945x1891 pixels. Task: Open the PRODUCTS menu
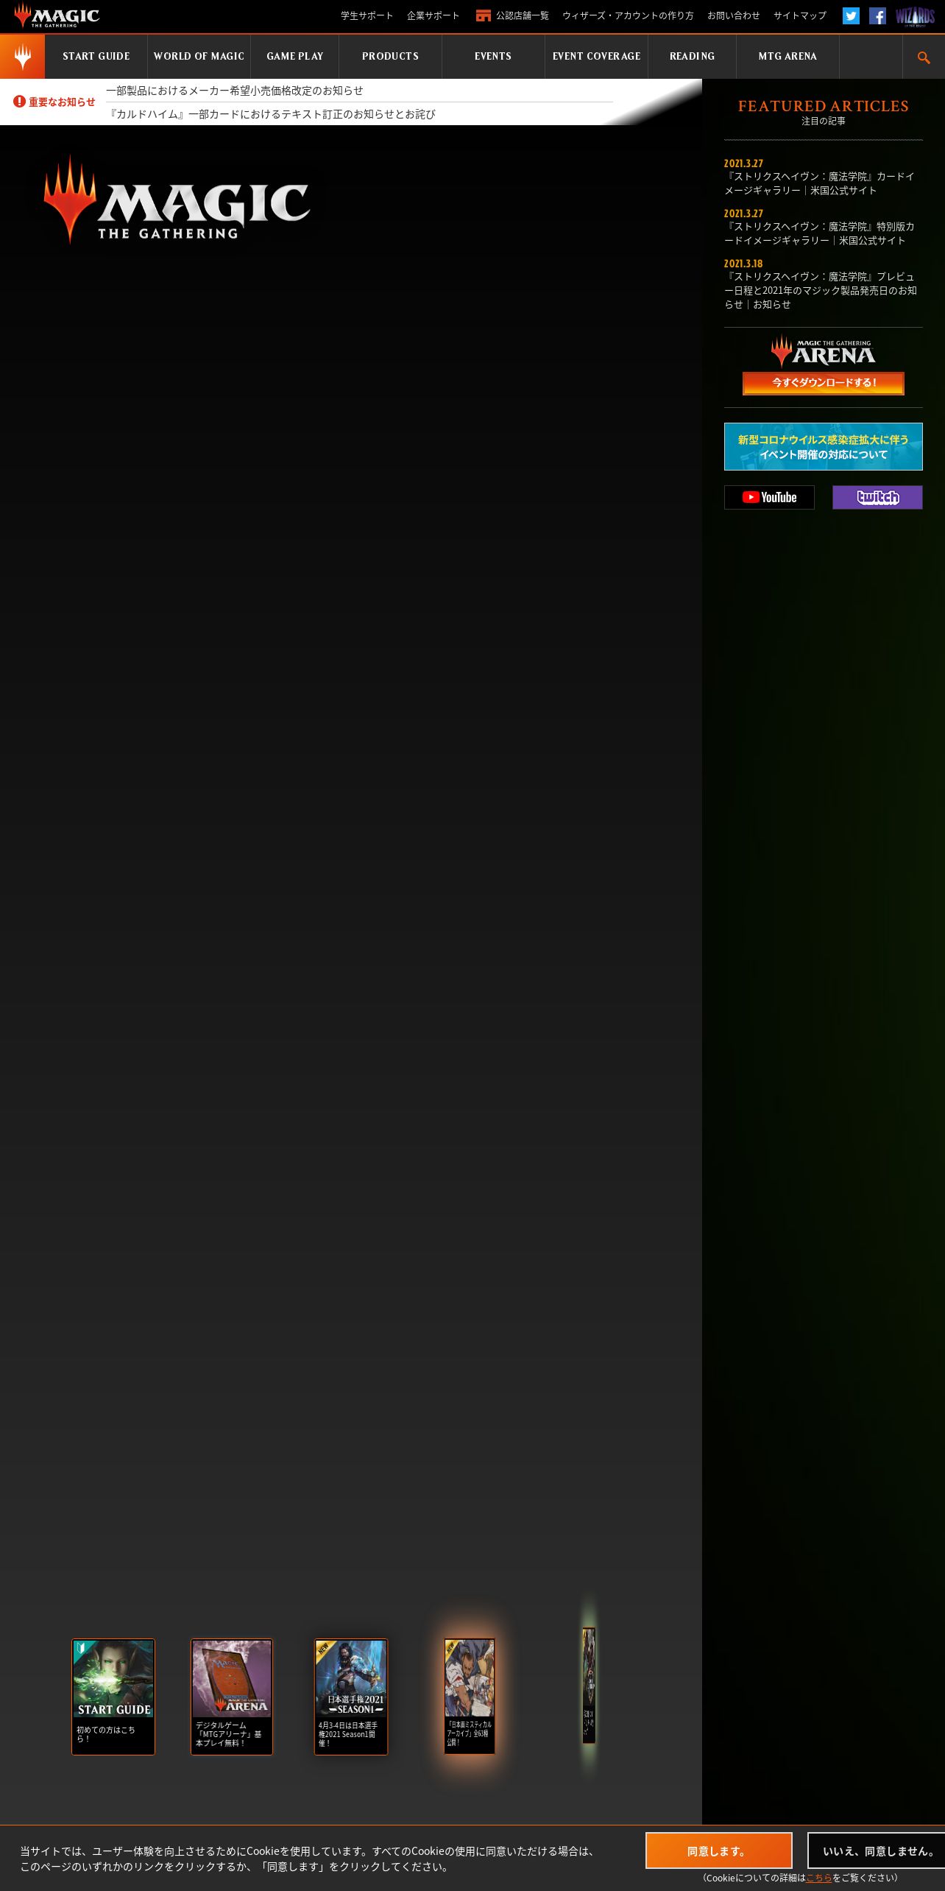pos(390,57)
